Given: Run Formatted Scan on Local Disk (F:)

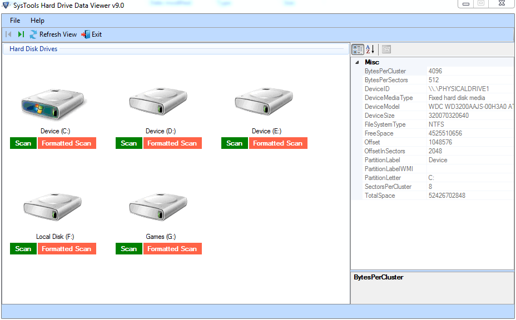Looking at the screenshot, I should click(67, 249).
